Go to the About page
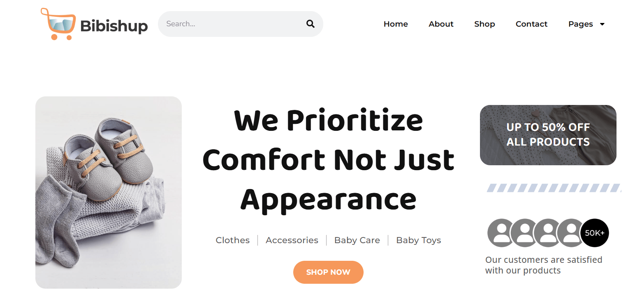The height and width of the screenshot is (294, 642). (441, 24)
